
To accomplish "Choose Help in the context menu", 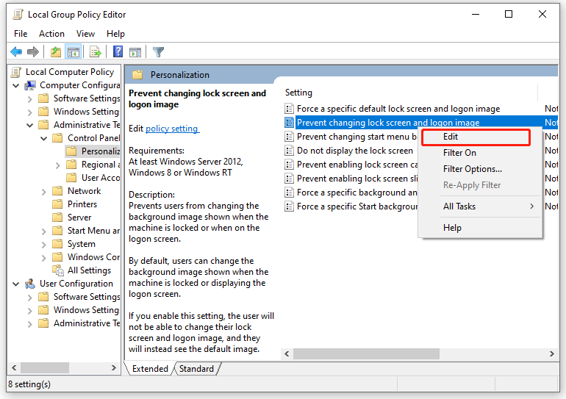I will 480,228.
